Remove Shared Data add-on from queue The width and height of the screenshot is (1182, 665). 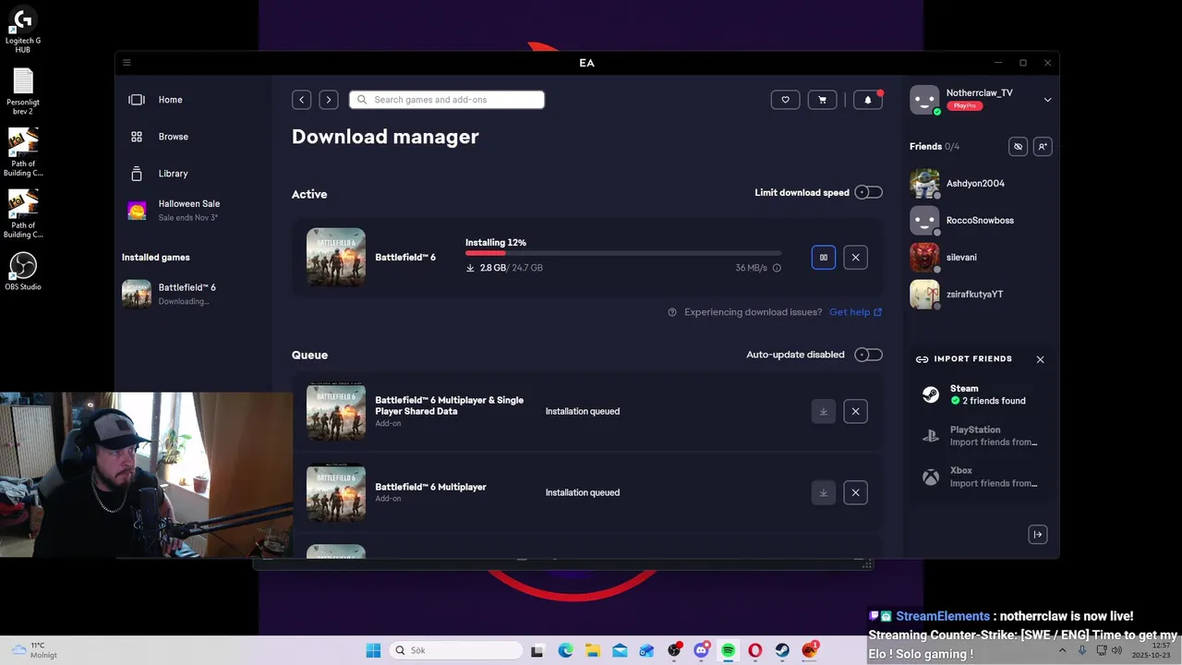click(855, 411)
